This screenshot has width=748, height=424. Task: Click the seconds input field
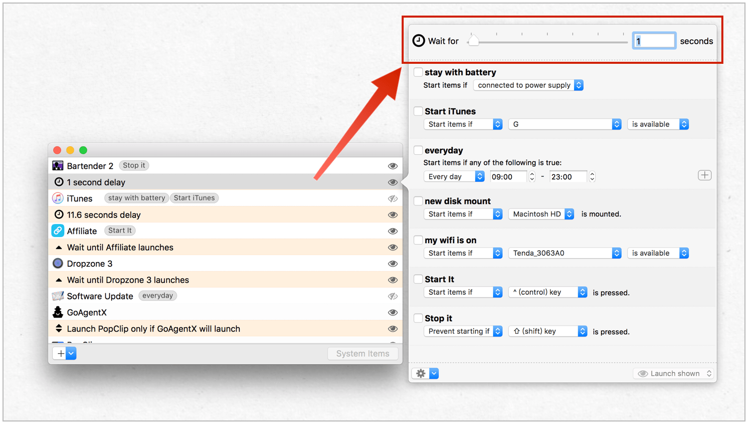(653, 41)
